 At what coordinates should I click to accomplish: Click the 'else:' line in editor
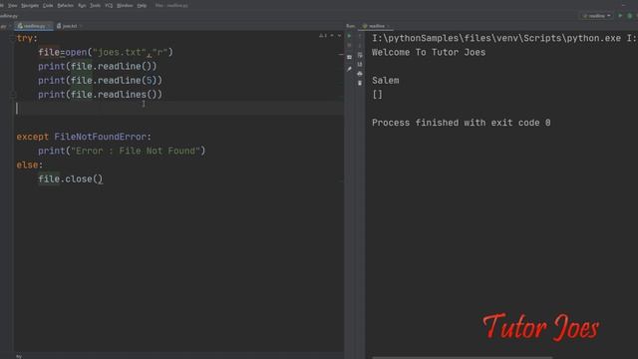[29, 165]
